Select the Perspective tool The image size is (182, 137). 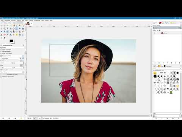tap(5, 32)
